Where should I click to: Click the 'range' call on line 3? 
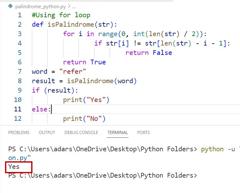pos(108,34)
